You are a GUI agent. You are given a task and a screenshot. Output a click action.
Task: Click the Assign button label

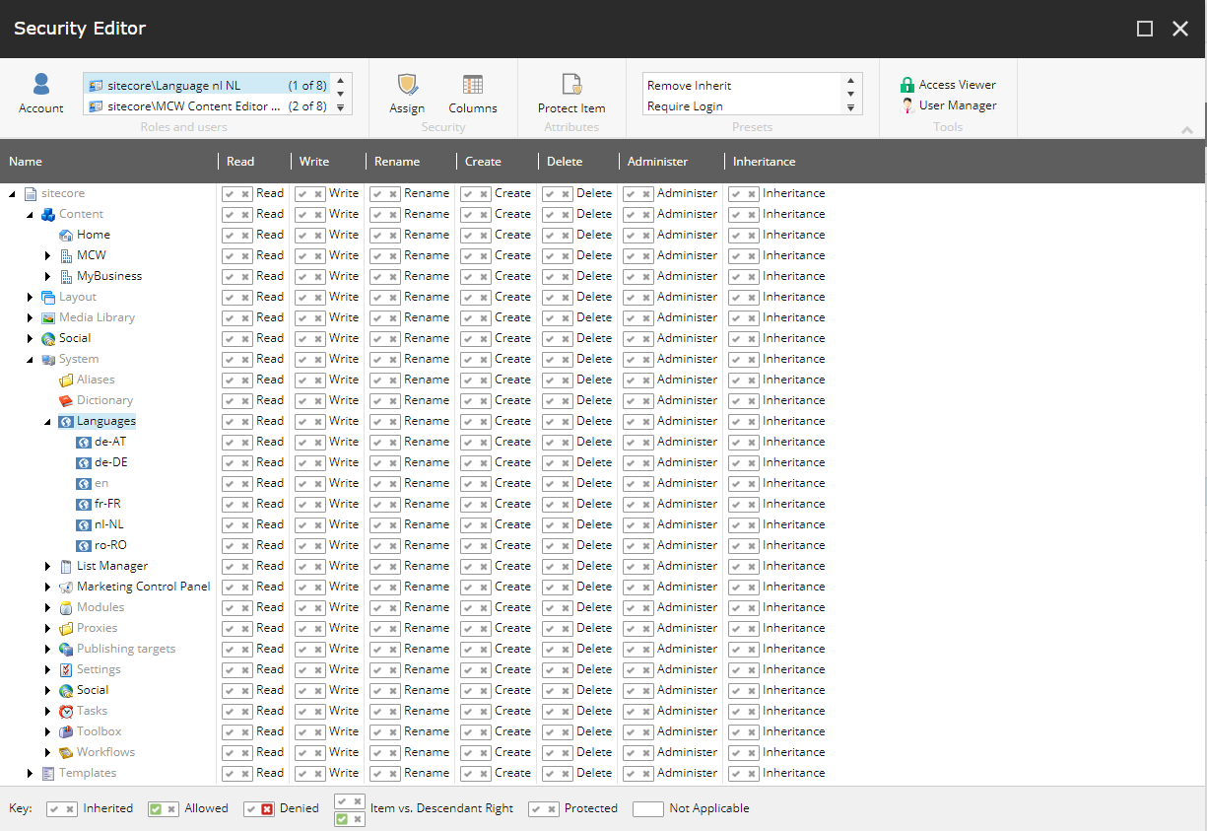[x=407, y=108]
